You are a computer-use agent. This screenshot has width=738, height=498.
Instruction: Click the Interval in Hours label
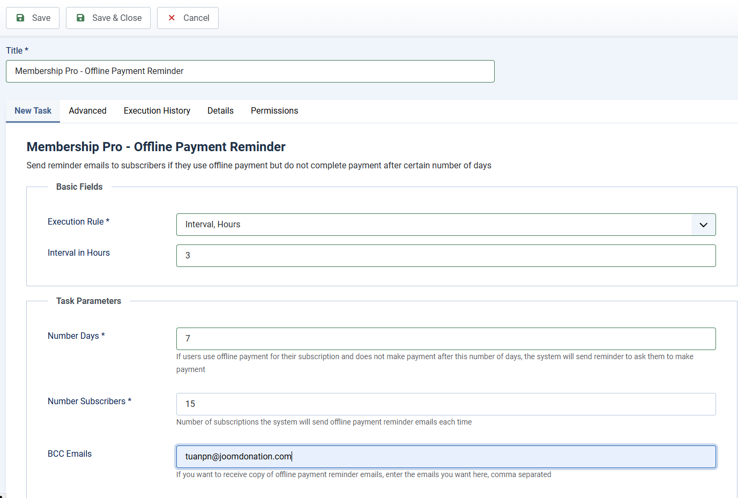(x=79, y=253)
